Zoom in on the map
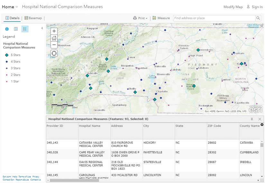The width and height of the screenshot is (265, 183). tap(54, 31)
